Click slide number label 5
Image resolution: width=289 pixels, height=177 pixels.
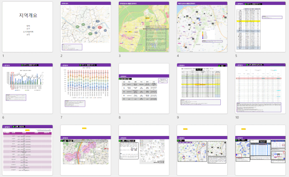(236, 56)
